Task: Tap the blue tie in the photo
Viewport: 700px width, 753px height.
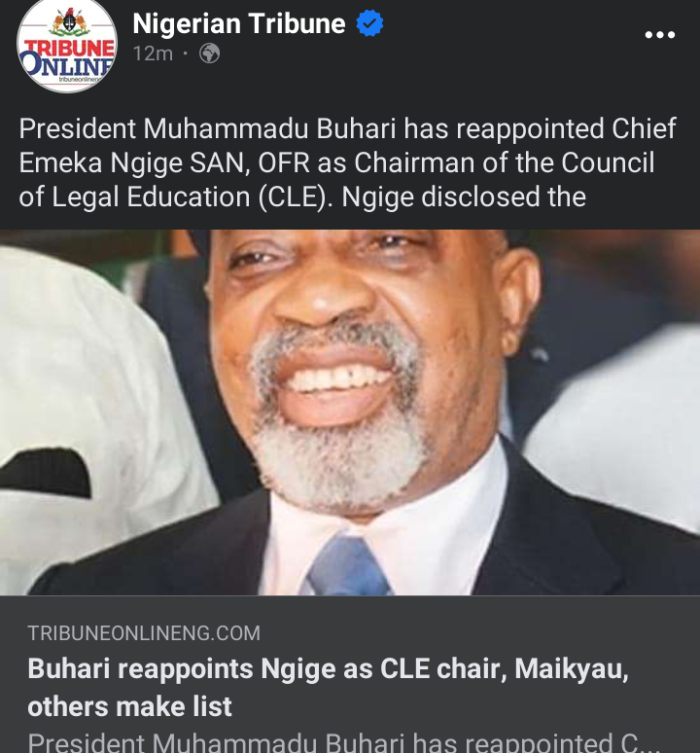Action: (x=349, y=565)
